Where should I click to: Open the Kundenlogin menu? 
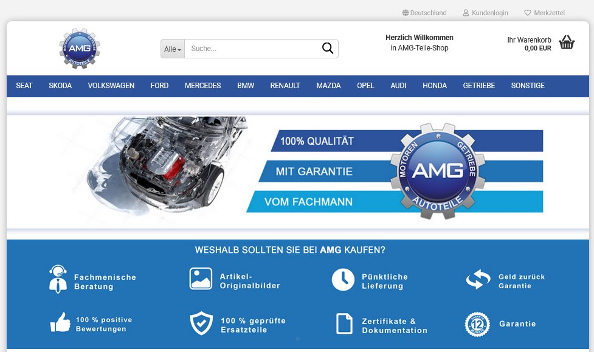point(485,13)
